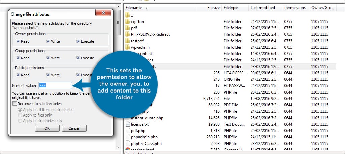Uncheck Group permissions Read checkbox
This screenshot has height=154, width=345.
(x=18, y=58)
